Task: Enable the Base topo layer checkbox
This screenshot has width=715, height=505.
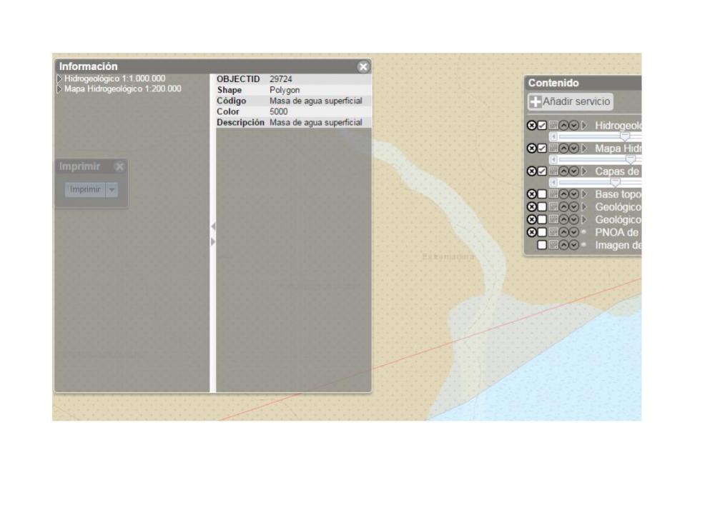Action: (x=542, y=194)
